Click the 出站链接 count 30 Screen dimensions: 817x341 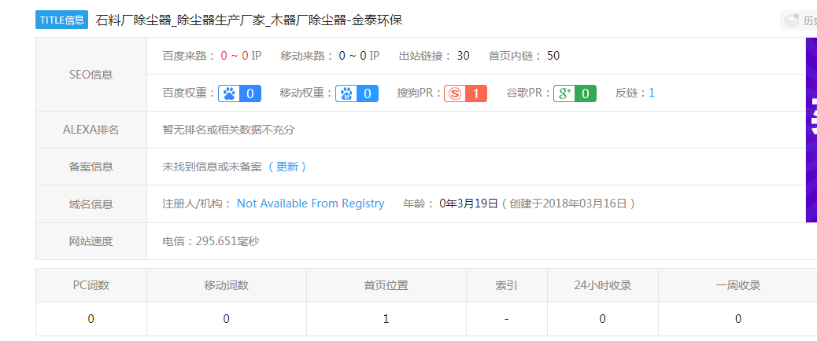(x=463, y=56)
